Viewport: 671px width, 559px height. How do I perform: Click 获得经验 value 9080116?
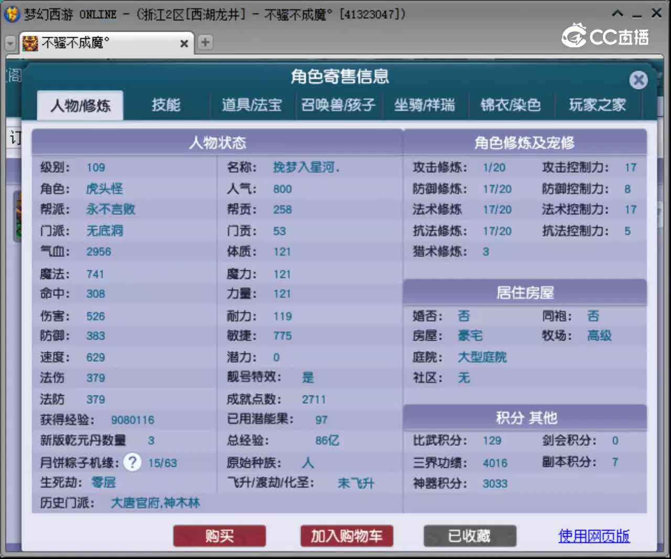(133, 420)
